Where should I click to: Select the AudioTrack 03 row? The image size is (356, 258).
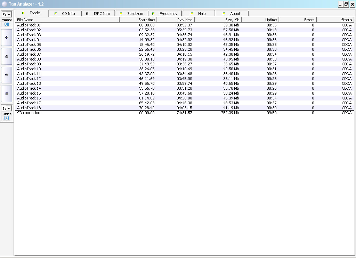point(185,35)
